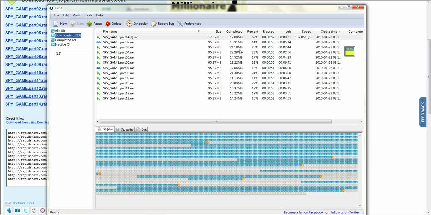Click the green status icon of SPY_GAME.part14(1).rar
This screenshot has height=215, width=431.
pyautogui.click(x=98, y=37)
